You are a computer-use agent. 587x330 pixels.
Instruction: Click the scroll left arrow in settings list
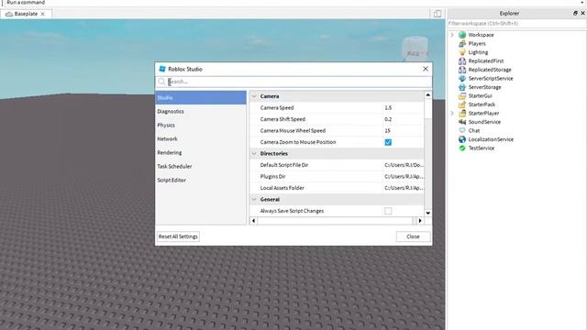(x=254, y=221)
